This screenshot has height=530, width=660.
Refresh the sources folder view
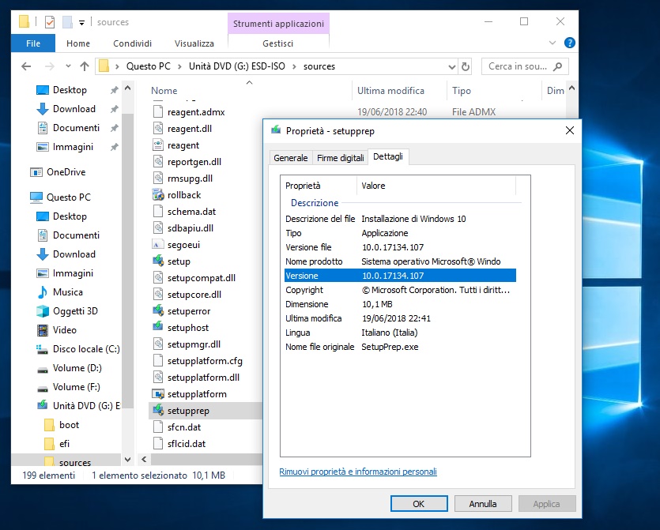pyautogui.click(x=466, y=66)
